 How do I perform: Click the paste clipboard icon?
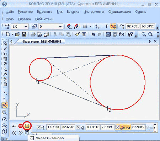(x=68, y=34)
